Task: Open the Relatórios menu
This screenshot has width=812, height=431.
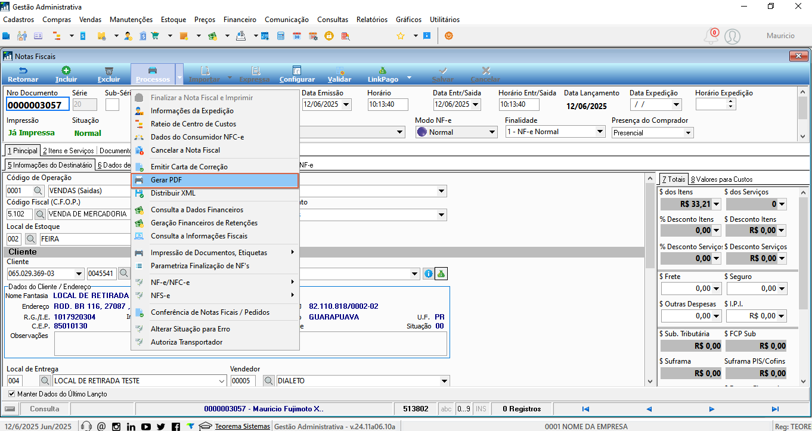Action: [372, 20]
